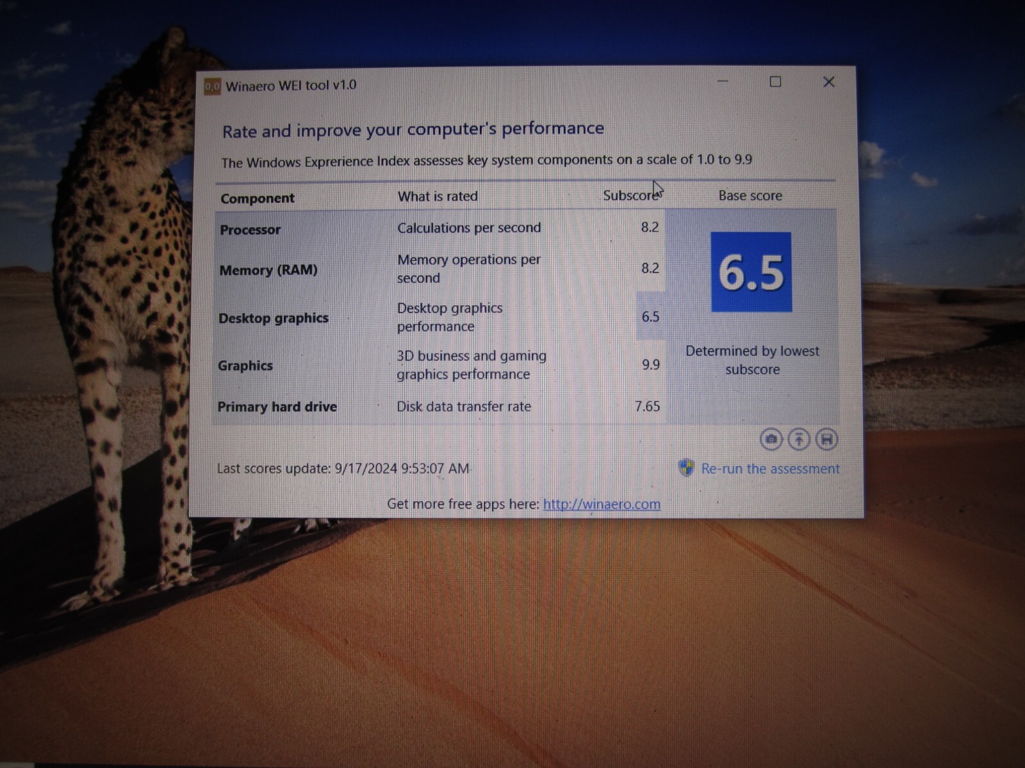This screenshot has width=1025, height=768.
Task: Click the What is rated column header
Action: point(438,196)
